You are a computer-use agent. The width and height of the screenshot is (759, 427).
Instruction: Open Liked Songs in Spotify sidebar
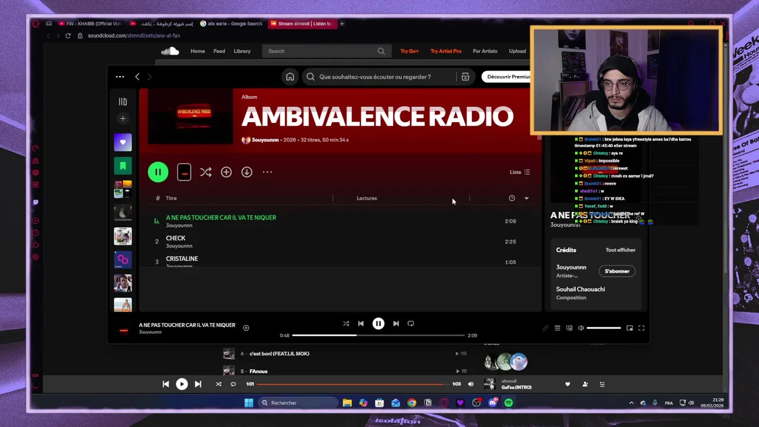pyautogui.click(x=123, y=142)
